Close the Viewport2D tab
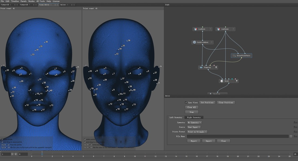The height and width of the screenshot is (161, 298). point(36,5)
